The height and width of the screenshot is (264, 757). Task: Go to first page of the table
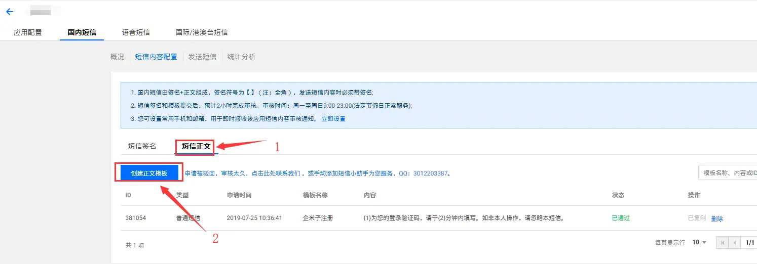click(722, 243)
